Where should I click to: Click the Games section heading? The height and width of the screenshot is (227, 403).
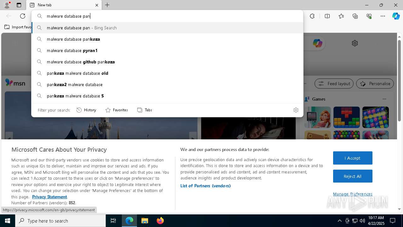(x=319, y=99)
